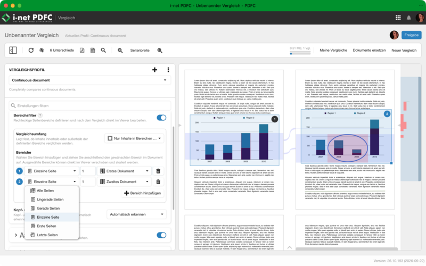Open the Continuous document profile dropdown

[x=90, y=80]
